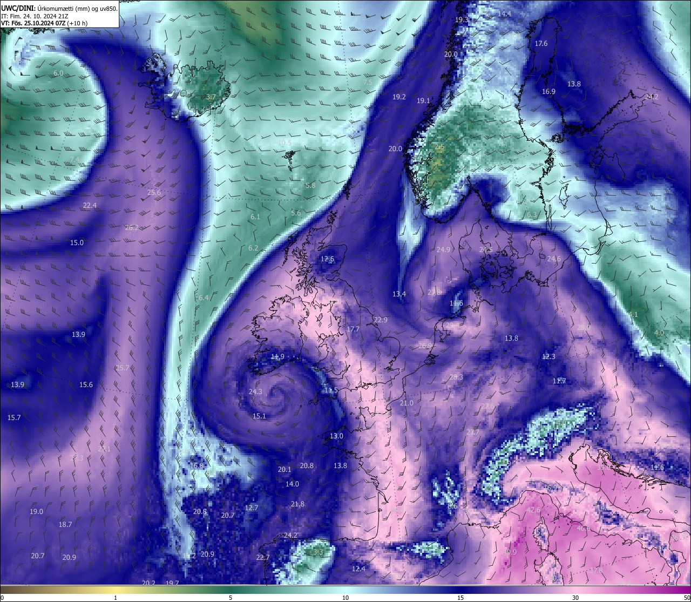
Task: Click the 17.7 value over Britain
Action: point(353,329)
